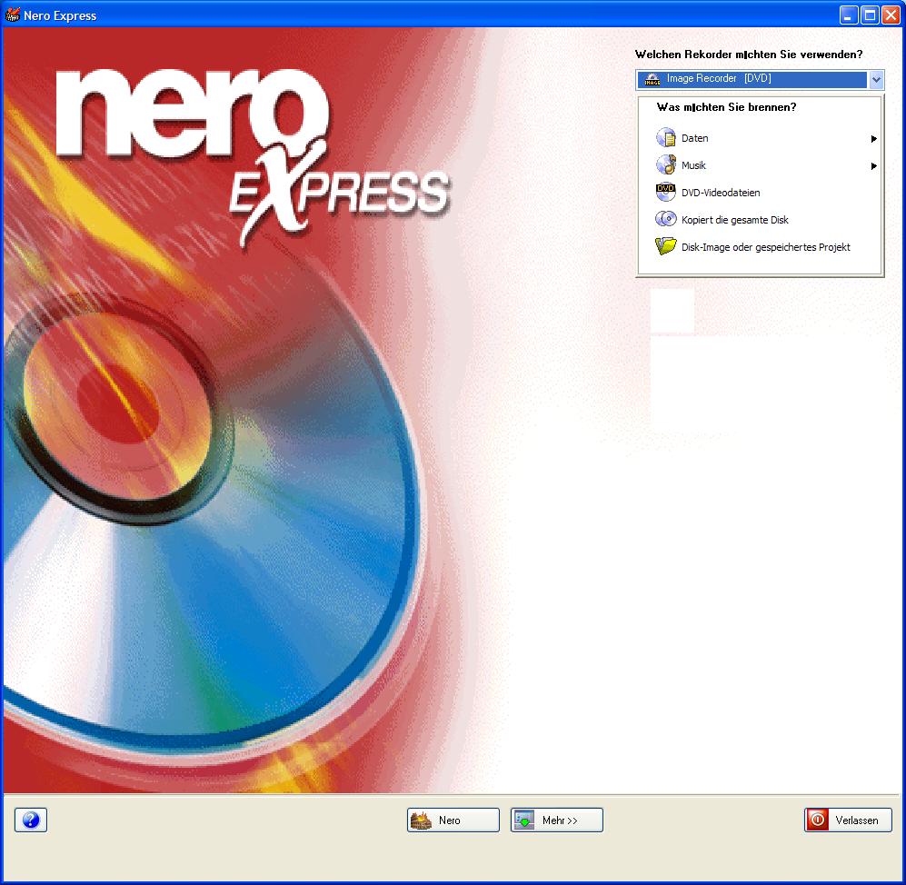Select Image Recorder [DVD] in the combo box
906x885 pixels.
(x=760, y=79)
